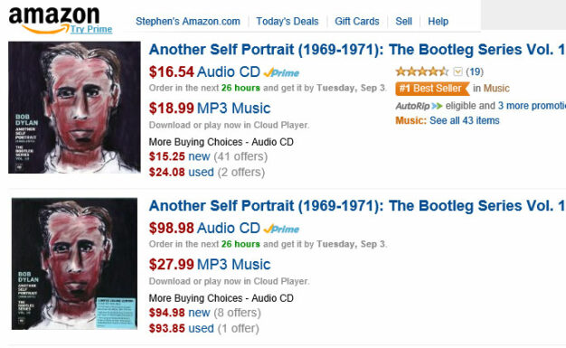
Task: Open the Gift Cards page
Action: click(x=357, y=22)
